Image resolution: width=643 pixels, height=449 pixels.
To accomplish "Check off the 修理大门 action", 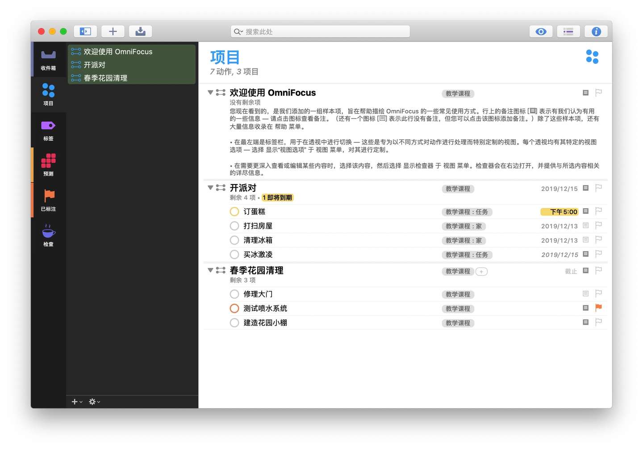I will [234, 294].
